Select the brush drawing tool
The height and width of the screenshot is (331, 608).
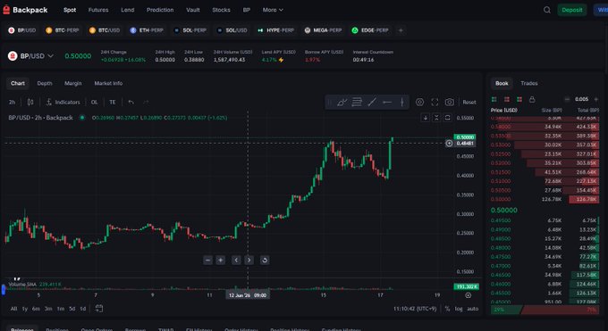[342, 103]
